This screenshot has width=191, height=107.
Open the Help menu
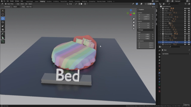[x=22, y=1]
